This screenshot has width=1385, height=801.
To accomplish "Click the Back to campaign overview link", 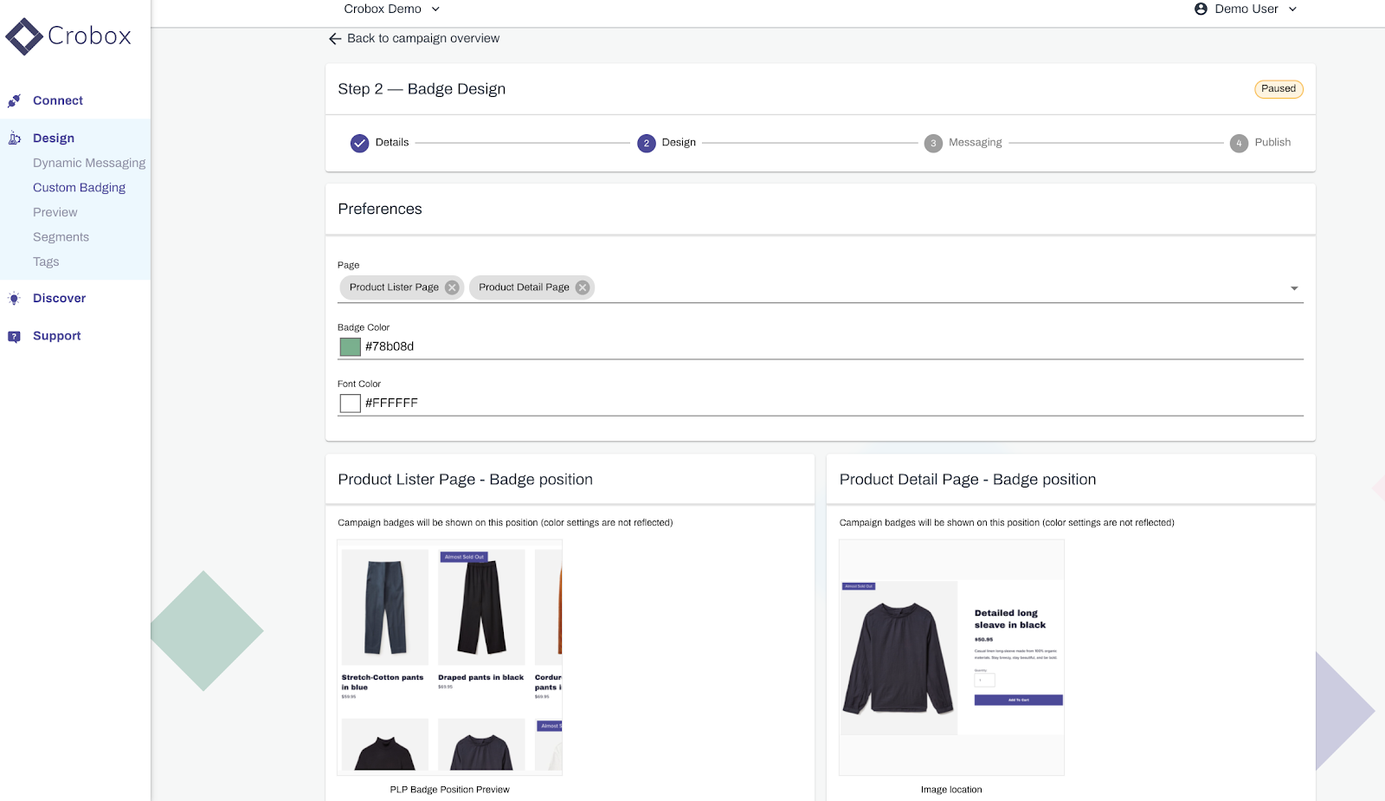I will pyautogui.click(x=423, y=38).
